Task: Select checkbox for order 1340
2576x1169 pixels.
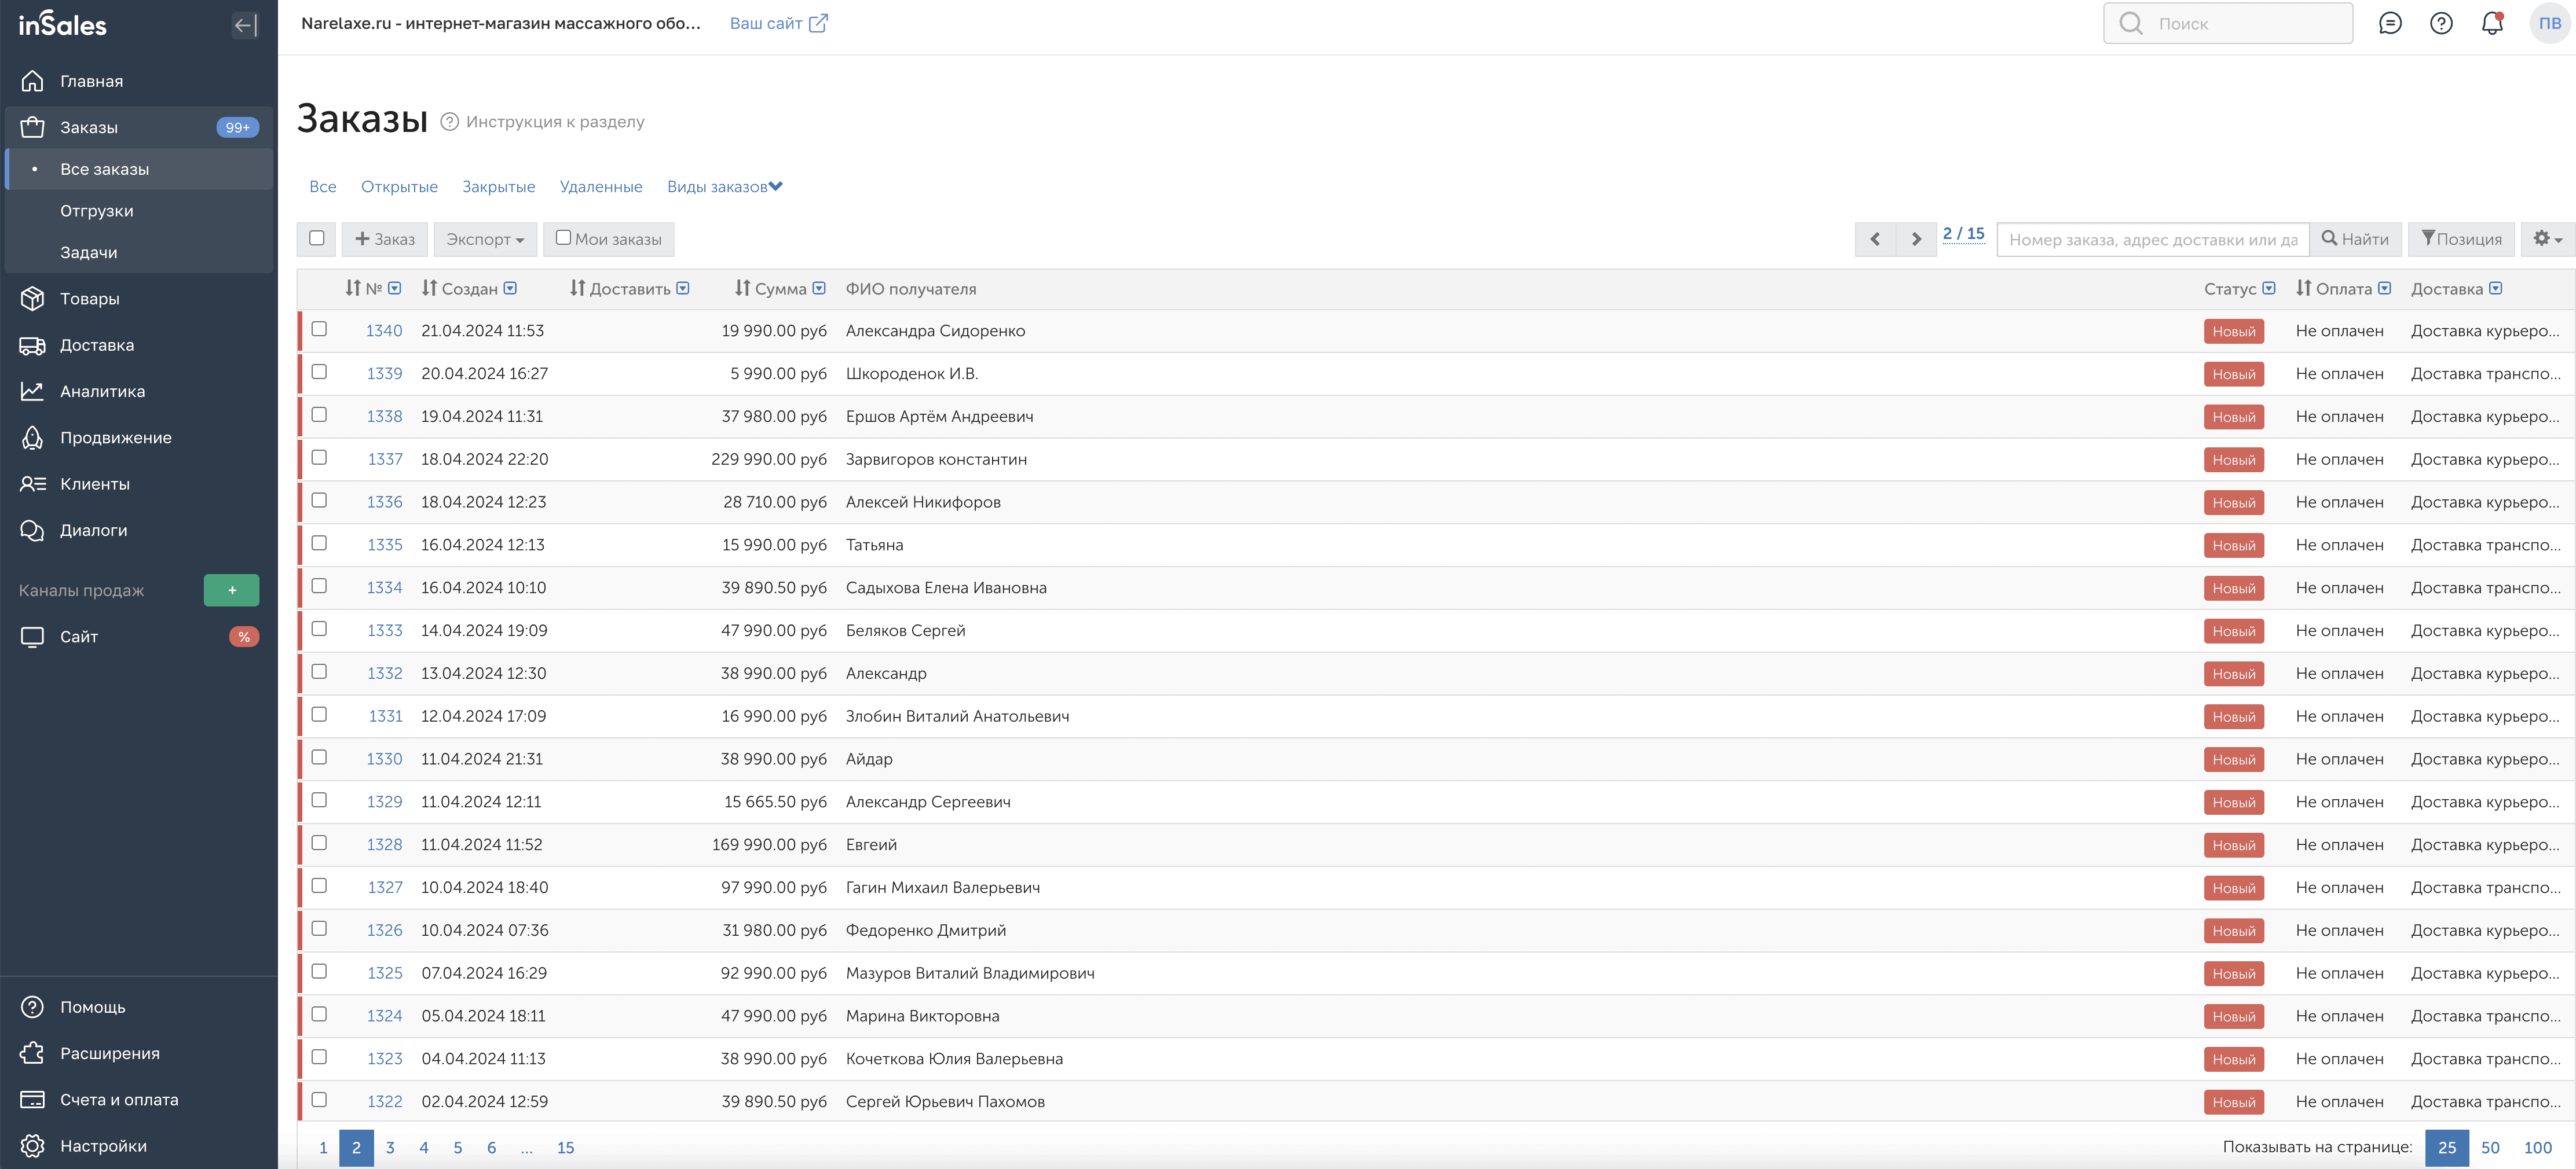Action: tap(319, 329)
